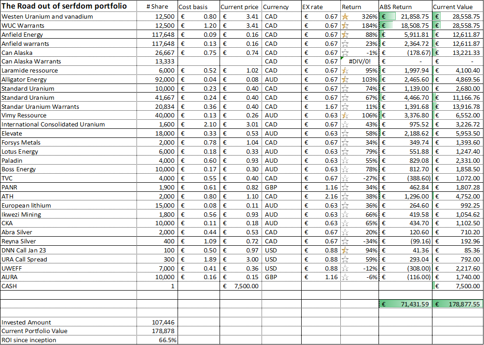Select the 'Current Value' column header
484x345 pixels.
click(x=458, y=7)
